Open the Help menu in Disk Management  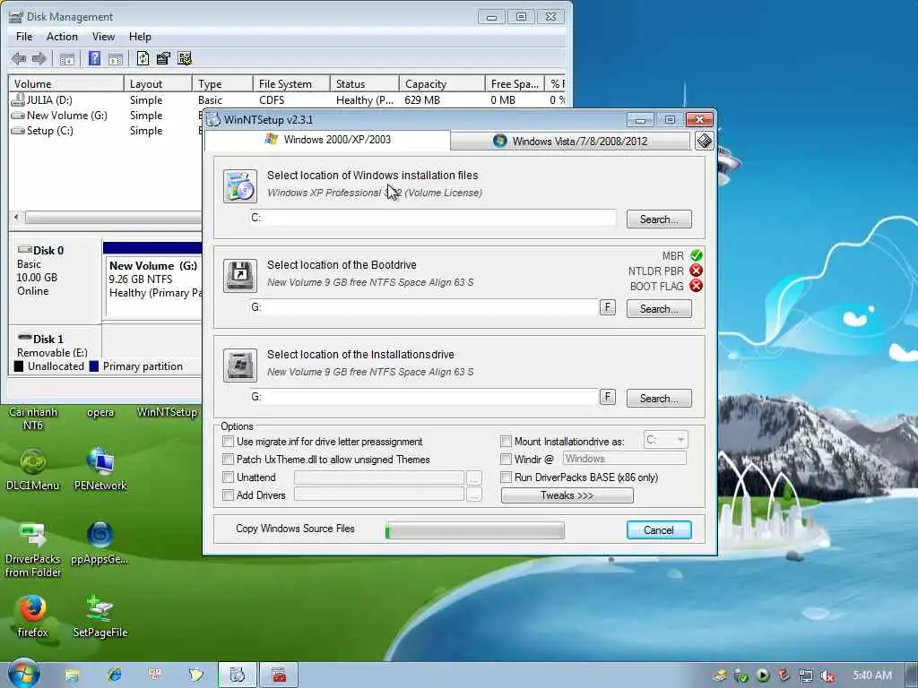pos(140,36)
